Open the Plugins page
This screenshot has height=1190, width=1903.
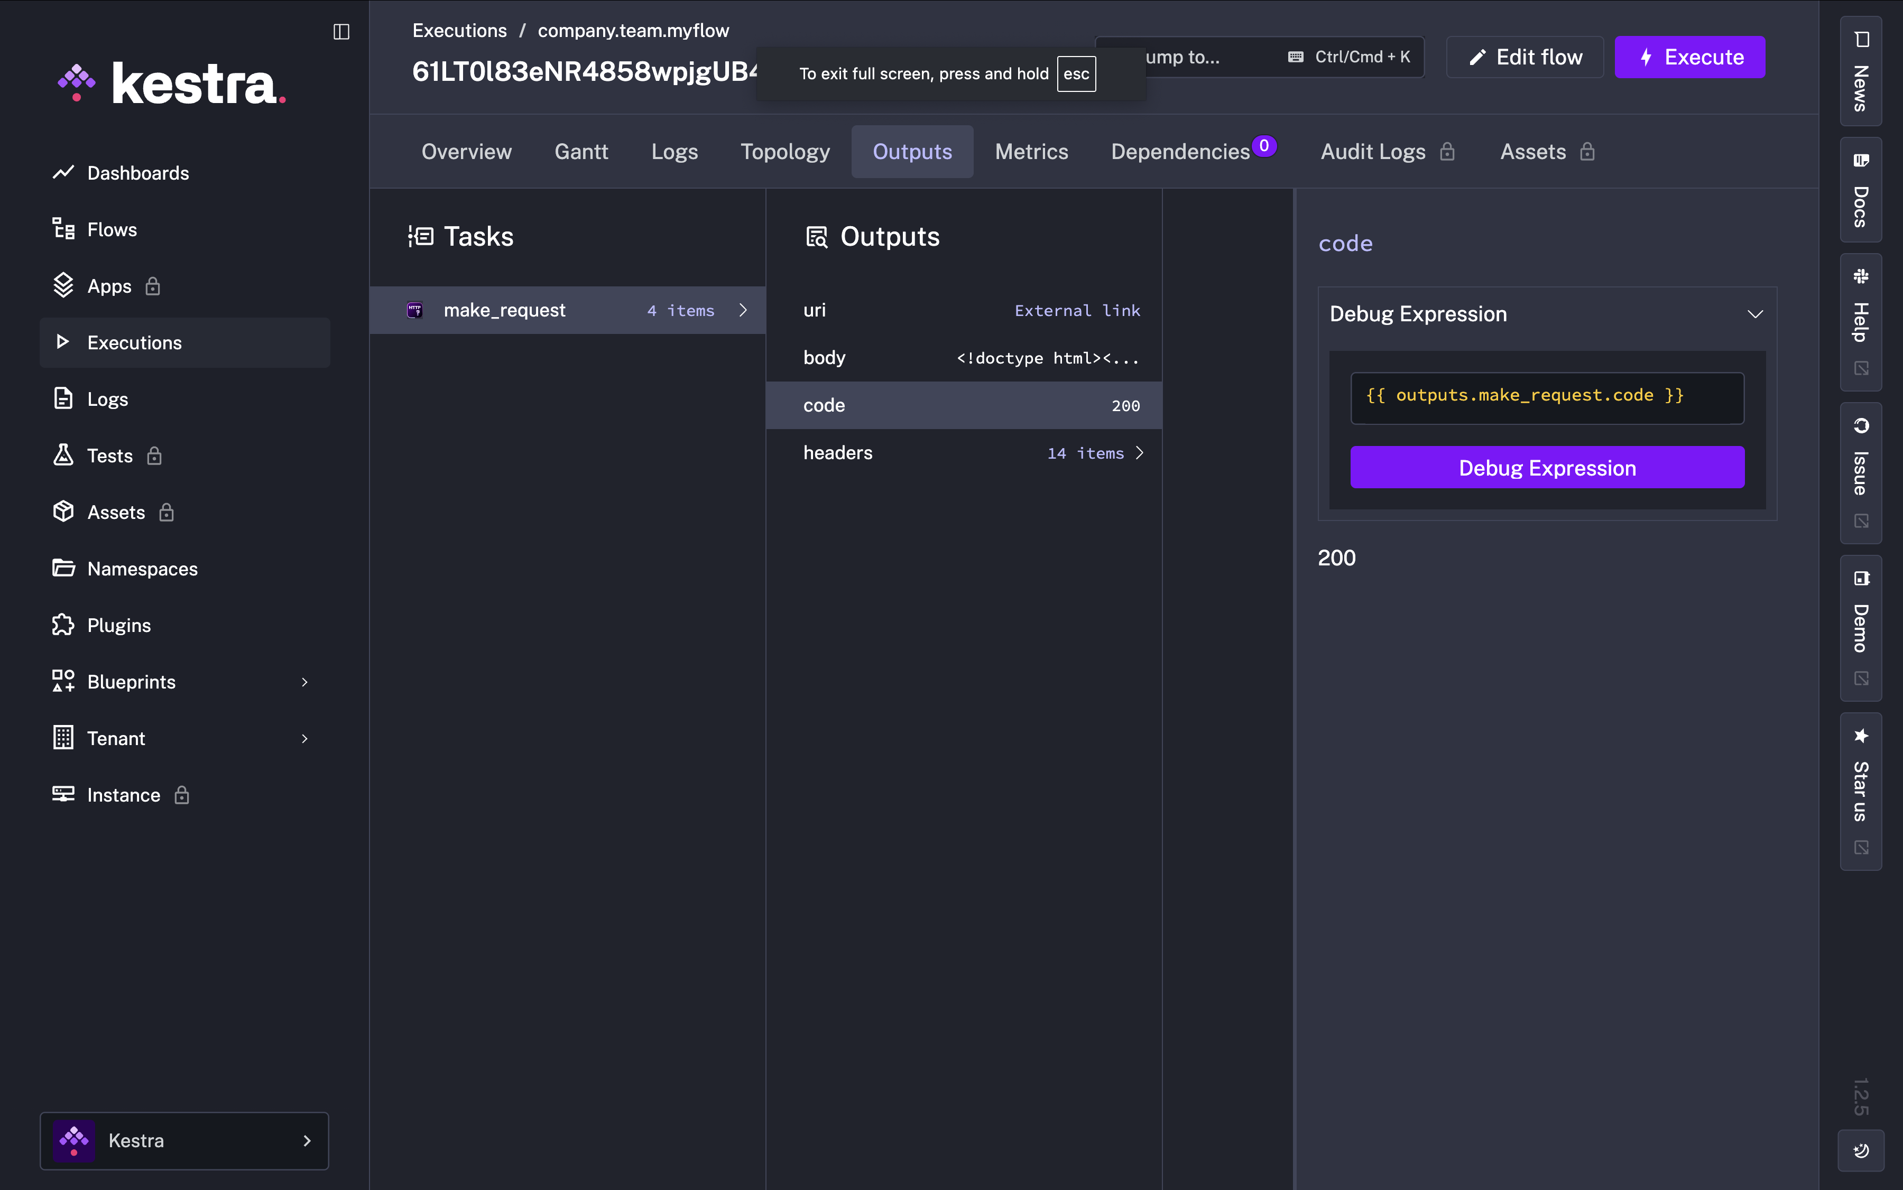coord(119,626)
